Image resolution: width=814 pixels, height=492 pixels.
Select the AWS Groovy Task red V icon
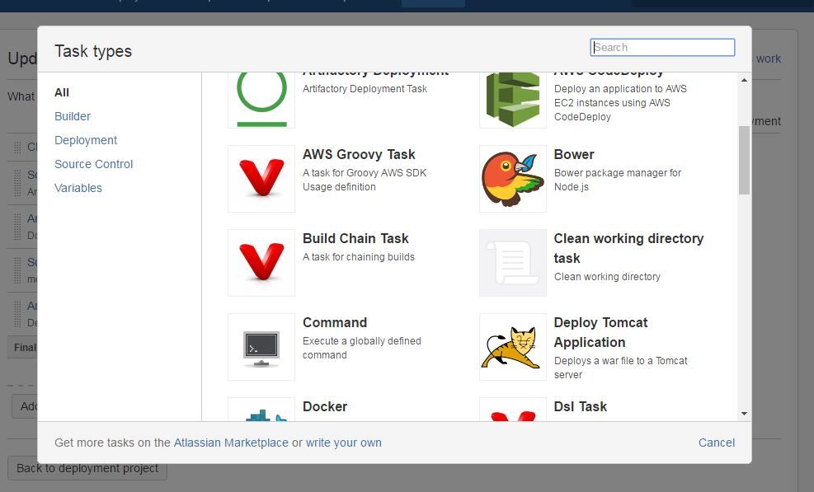[x=261, y=179]
